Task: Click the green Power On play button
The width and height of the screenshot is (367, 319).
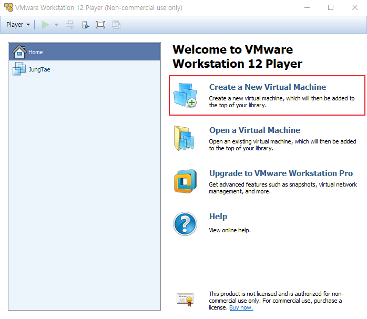Action: coord(45,25)
